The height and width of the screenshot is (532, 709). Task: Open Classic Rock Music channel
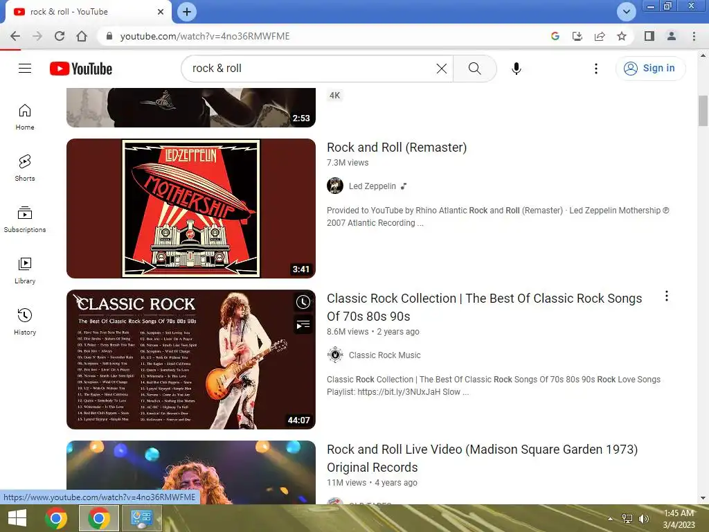[384, 355]
